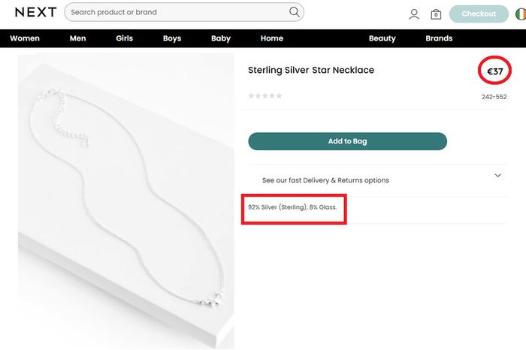Click the search magnifier icon

tap(295, 12)
